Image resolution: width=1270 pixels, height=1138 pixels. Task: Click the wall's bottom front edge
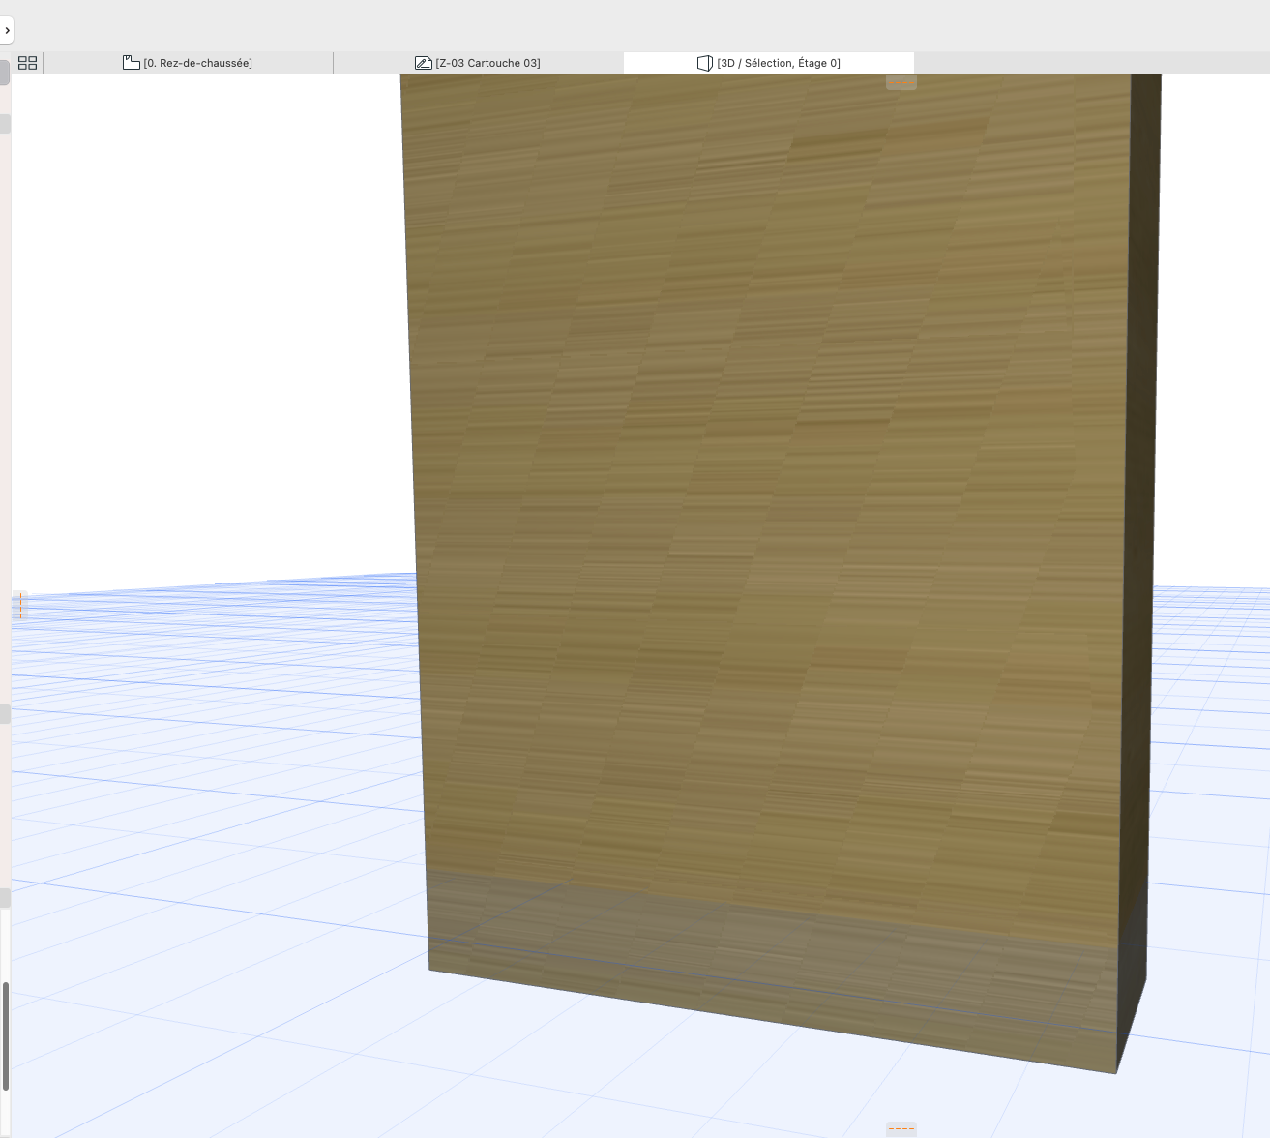click(x=773, y=1021)
